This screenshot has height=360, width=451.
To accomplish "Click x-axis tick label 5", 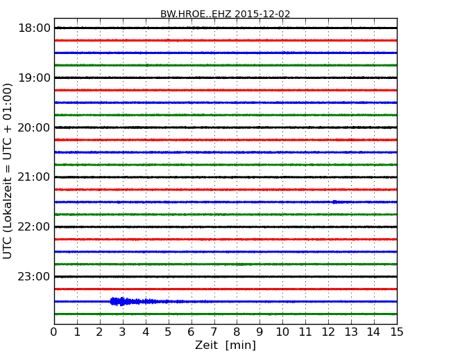I will click(169, 332).
